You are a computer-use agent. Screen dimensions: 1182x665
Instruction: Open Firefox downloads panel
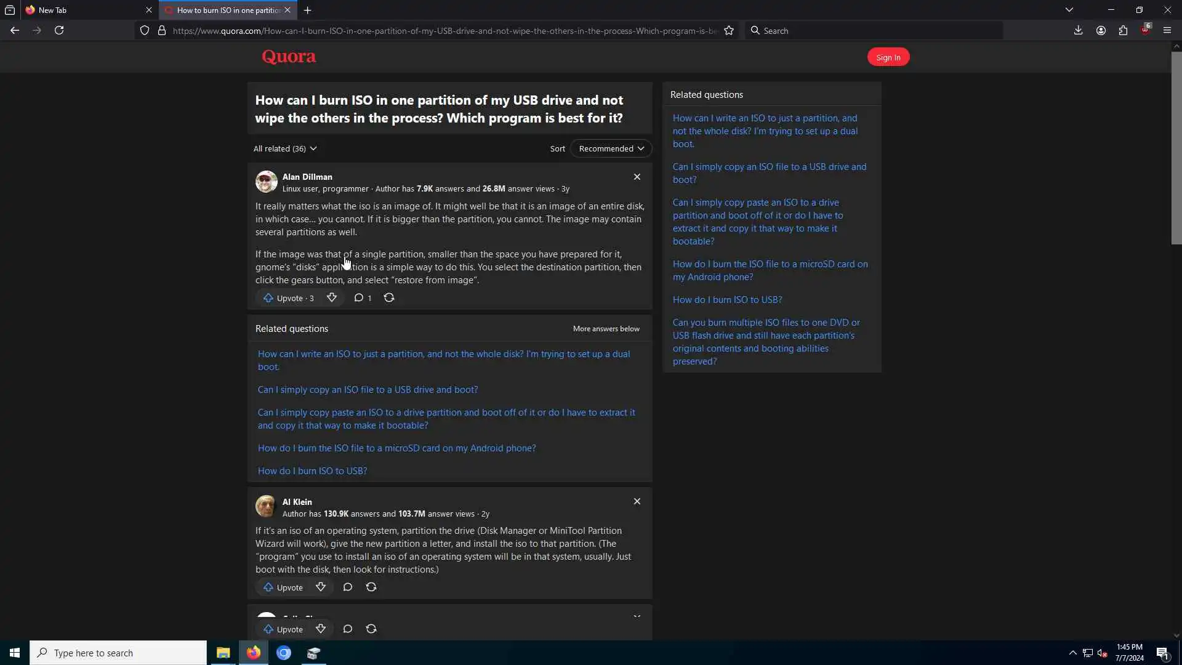pos(1078,31)
